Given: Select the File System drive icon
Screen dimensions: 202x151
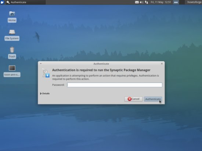Looking at the screenshot, I should [x=12, y=32].
